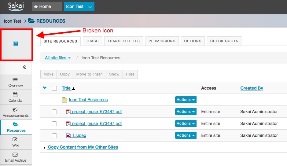Click the Move to Trash button
Image resolution: width=287 pixels, height=166 pixels.
point(89,74)
